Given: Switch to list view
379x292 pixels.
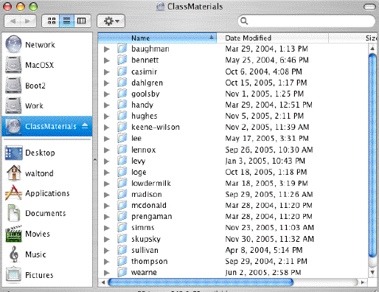Looking at the screenshot, I should 66,21.
